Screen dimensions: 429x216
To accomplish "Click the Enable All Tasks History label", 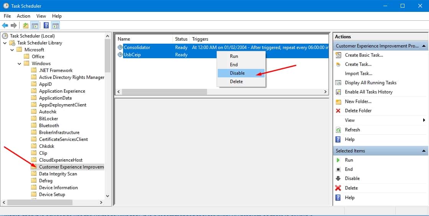I will click(x=368, y=92).
